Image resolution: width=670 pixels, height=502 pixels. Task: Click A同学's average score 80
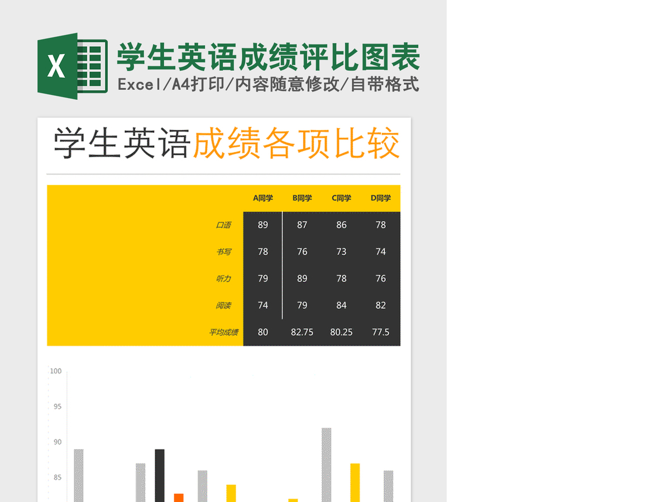(263, 332)
